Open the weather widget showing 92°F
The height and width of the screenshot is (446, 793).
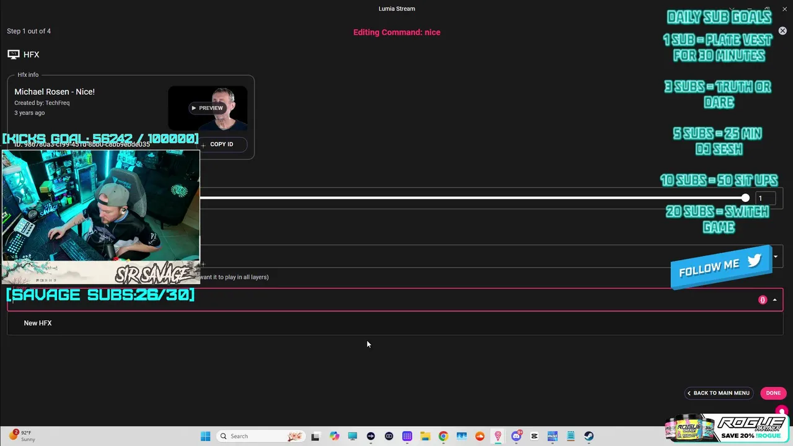coord(22,436)
